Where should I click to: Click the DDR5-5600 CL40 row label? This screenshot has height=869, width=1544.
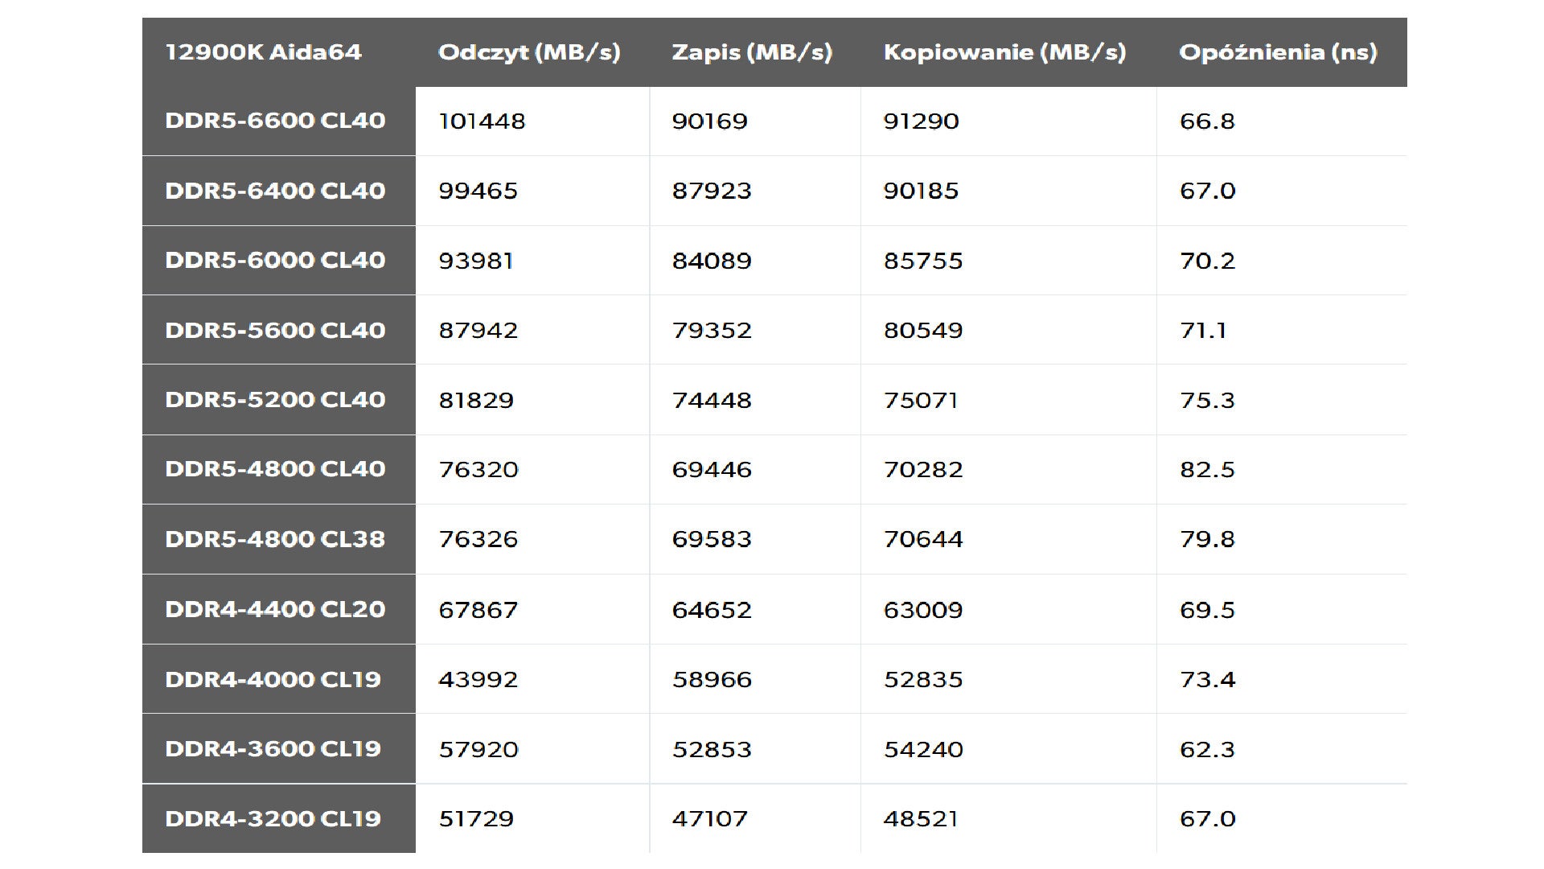[x=275, y=330]
